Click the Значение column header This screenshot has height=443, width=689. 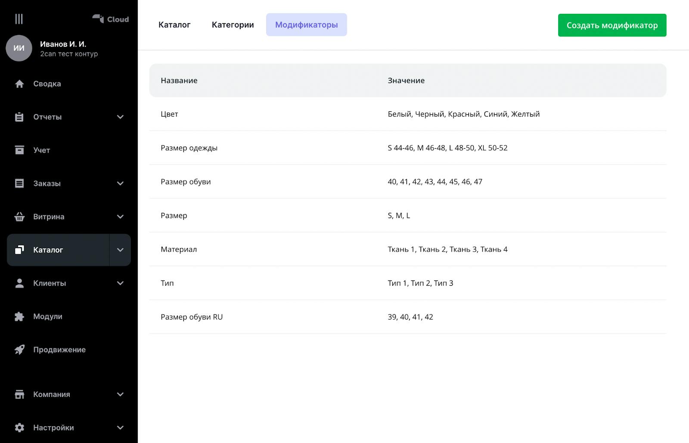(406, 80)
